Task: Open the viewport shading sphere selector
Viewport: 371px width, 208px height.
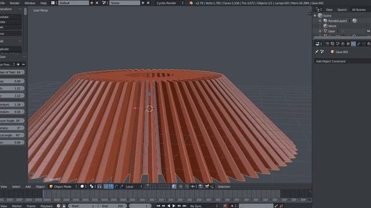Action: point(83,187)
